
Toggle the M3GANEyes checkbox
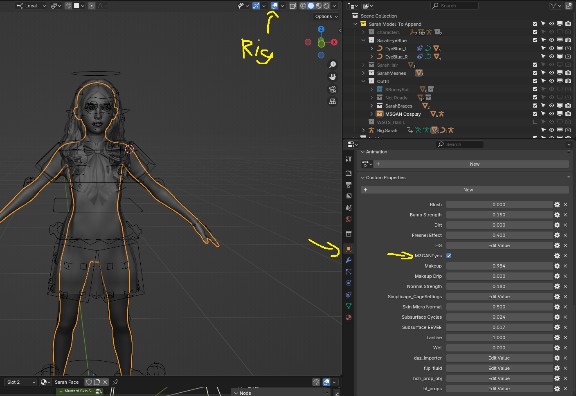coord(449,256)
